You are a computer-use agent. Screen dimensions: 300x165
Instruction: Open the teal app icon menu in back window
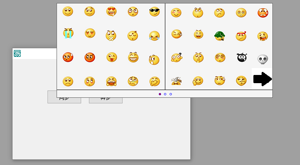pos(17,53)
